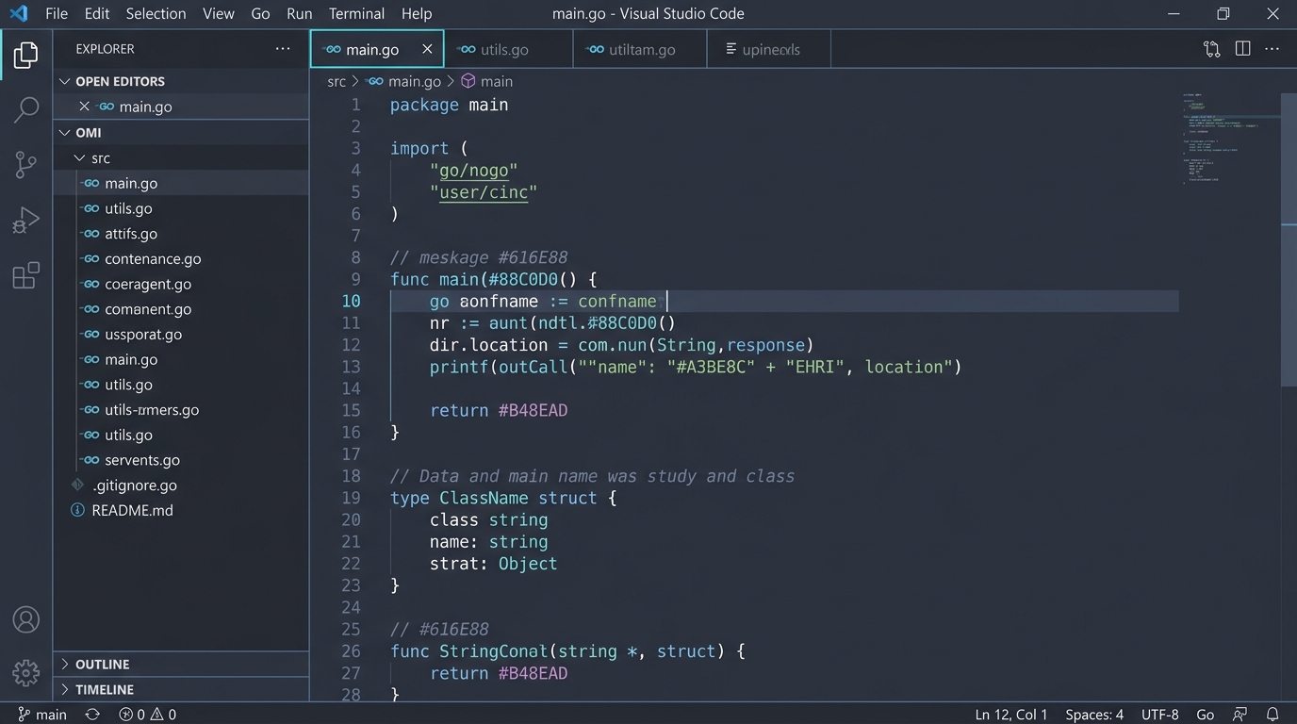Close the main.go editor tab

click(x=427, y=49)
